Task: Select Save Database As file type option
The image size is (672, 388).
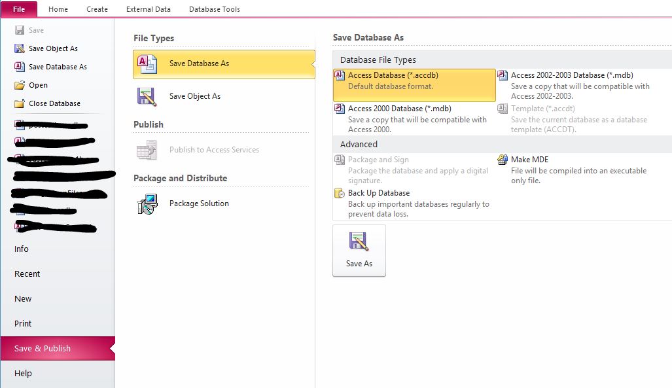Action: [224, 64]
